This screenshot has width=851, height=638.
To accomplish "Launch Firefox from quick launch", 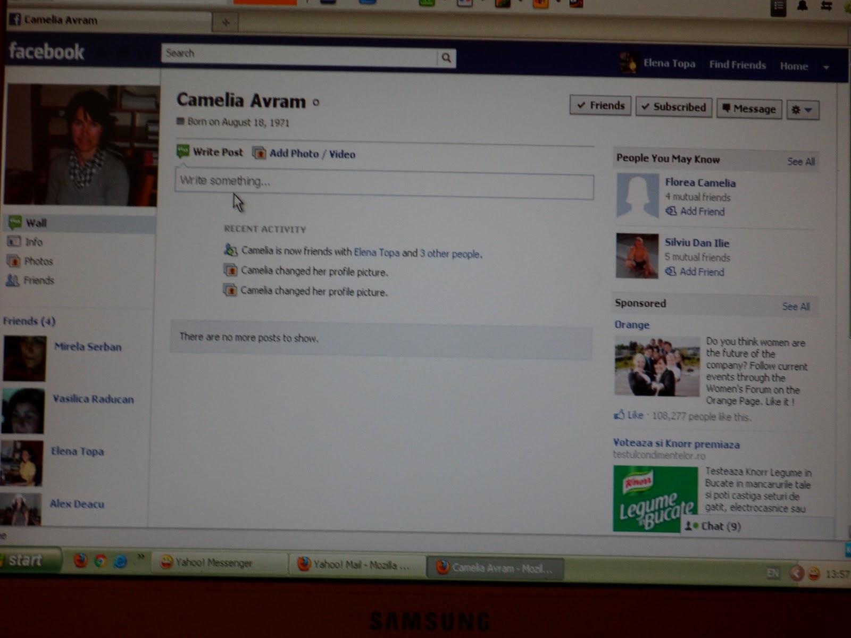I will (x=80, y=561).
